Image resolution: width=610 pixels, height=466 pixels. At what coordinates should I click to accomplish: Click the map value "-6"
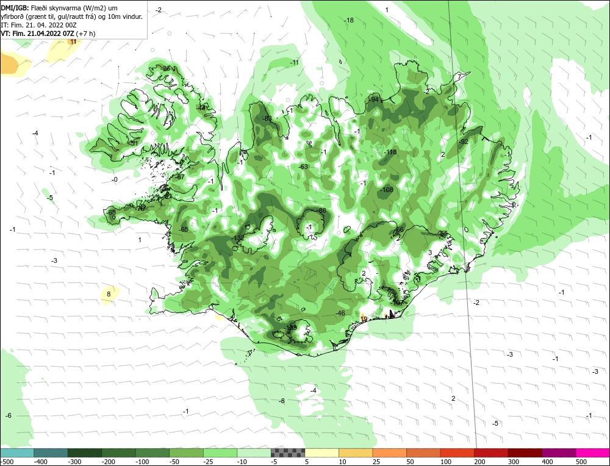click(8, 415)
